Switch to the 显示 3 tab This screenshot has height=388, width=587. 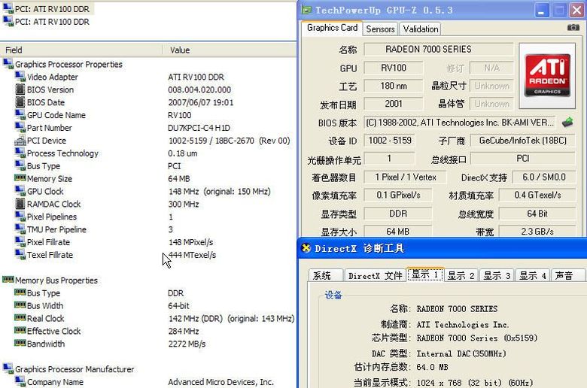497,276
